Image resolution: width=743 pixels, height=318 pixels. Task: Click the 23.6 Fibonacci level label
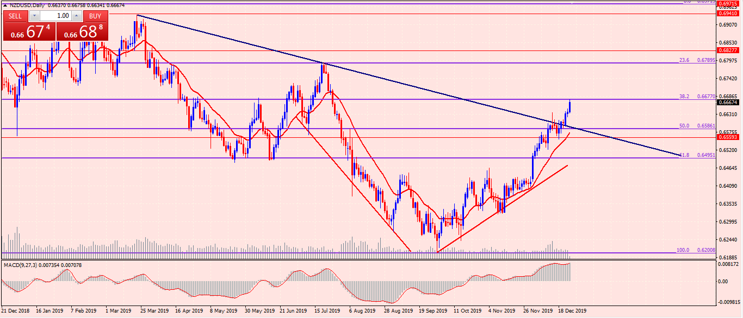pyautogui.click(x=684, y=60)
